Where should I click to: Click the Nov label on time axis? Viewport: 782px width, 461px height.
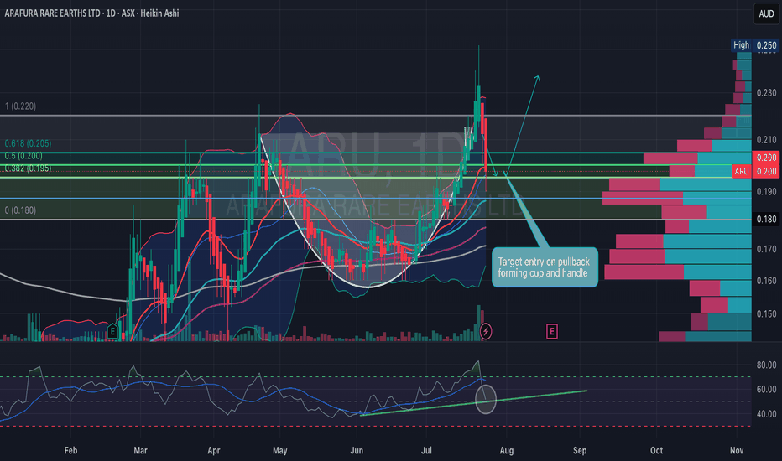coord(737,451)
